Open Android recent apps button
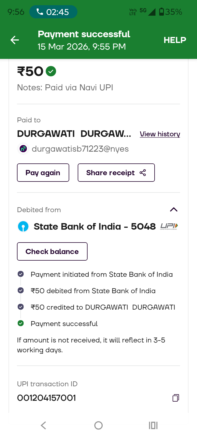The height and width of the screenshot is (438, 197). (153, 425)
